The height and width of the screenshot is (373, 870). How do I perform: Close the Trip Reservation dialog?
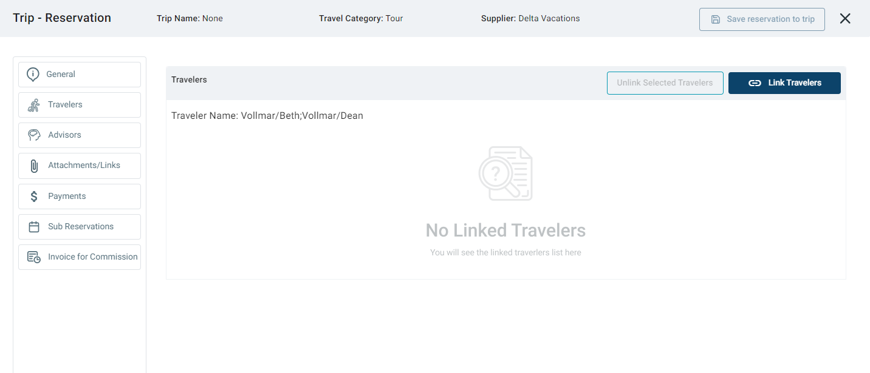845,18
